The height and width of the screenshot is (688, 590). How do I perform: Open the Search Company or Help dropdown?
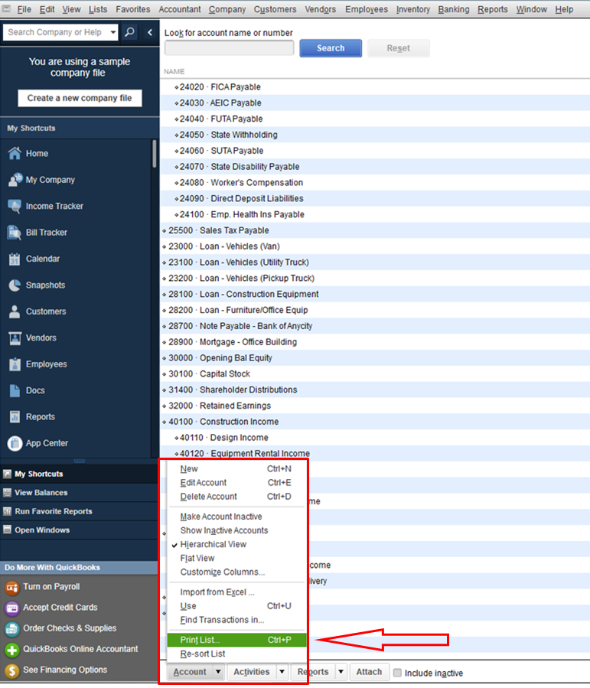click(x=113, y=32)
